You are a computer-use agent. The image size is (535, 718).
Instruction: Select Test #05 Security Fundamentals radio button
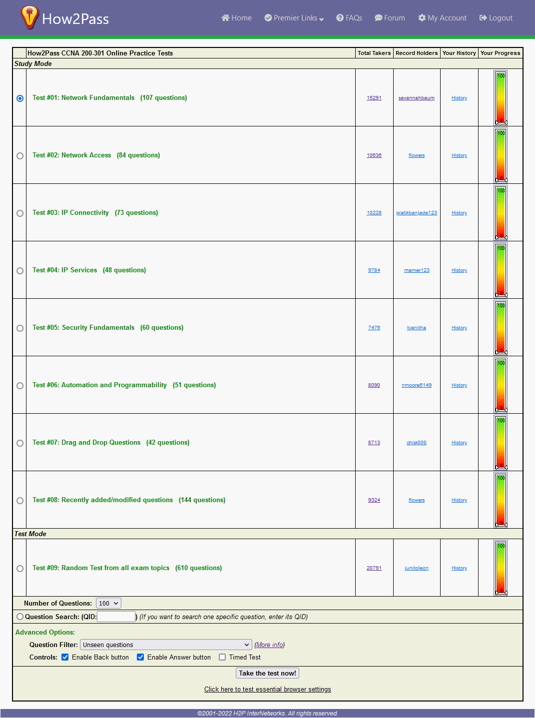point(20,328)
